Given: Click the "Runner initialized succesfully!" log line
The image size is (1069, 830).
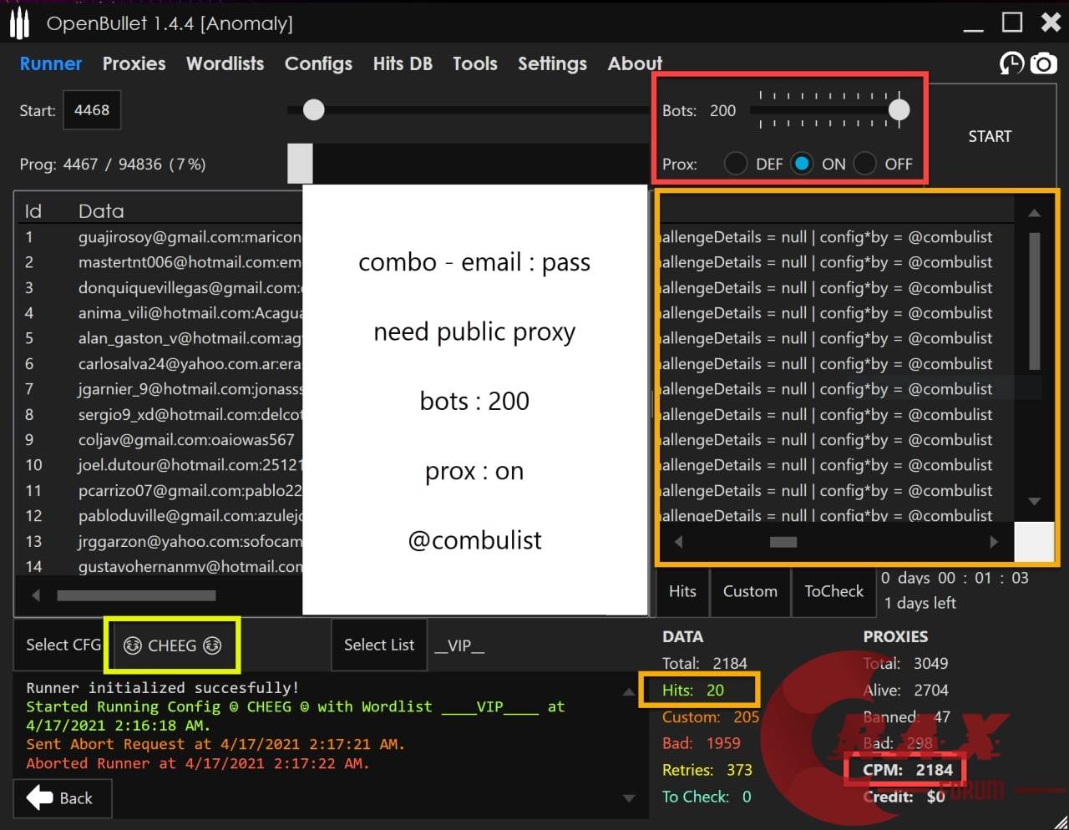Looking at the screenshot, I should click(x=163, y=688).
